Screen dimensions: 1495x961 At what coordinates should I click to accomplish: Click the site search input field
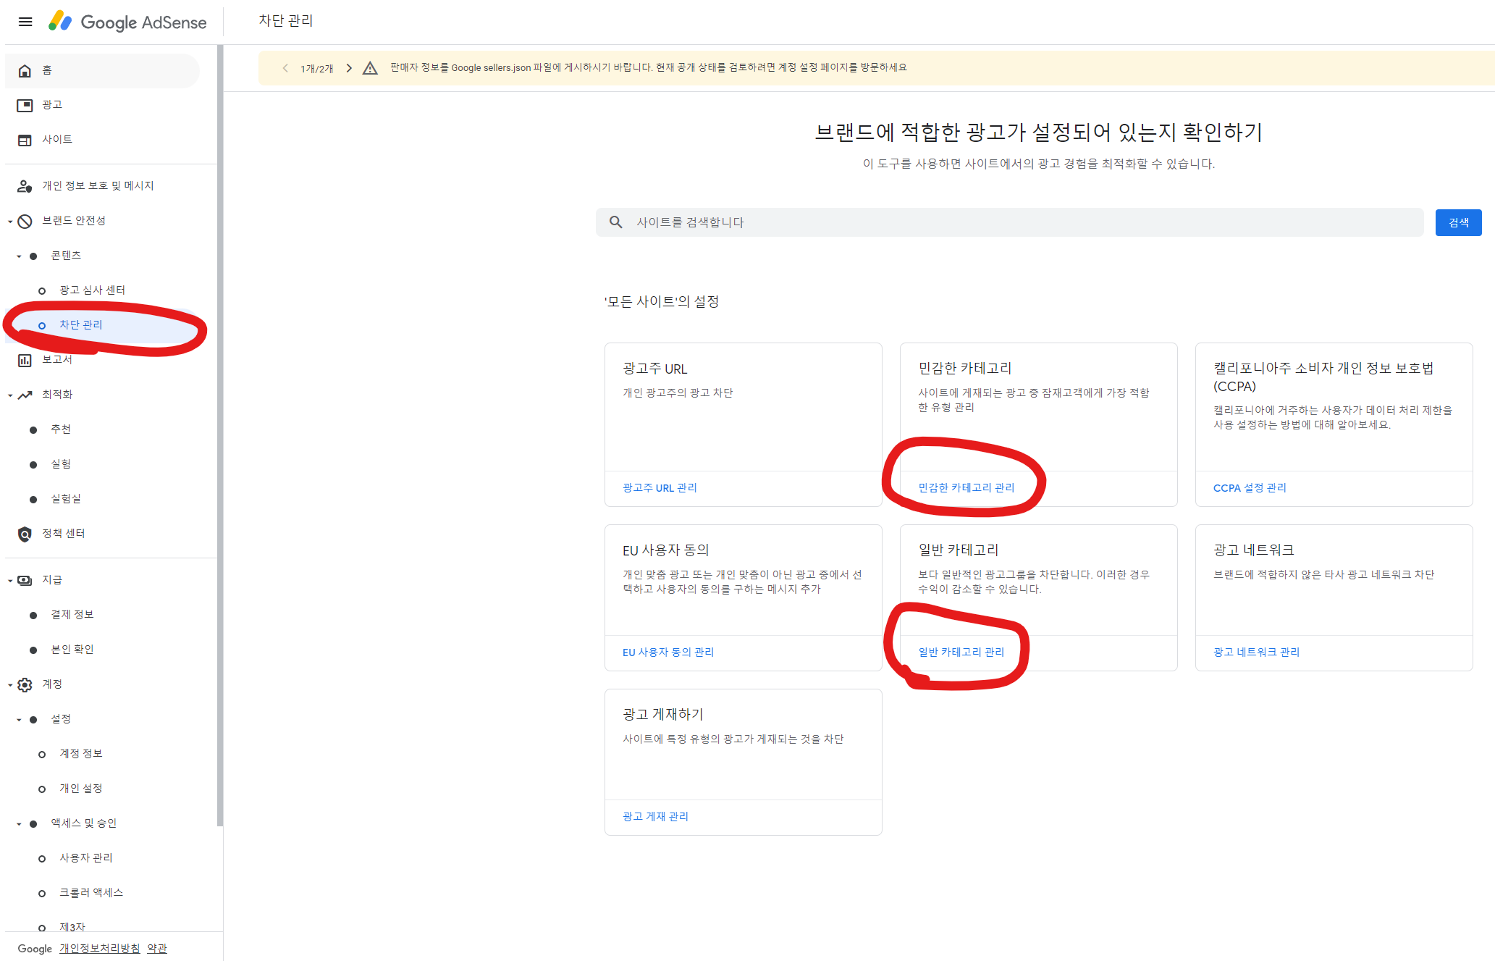[x=1014, y=222]
